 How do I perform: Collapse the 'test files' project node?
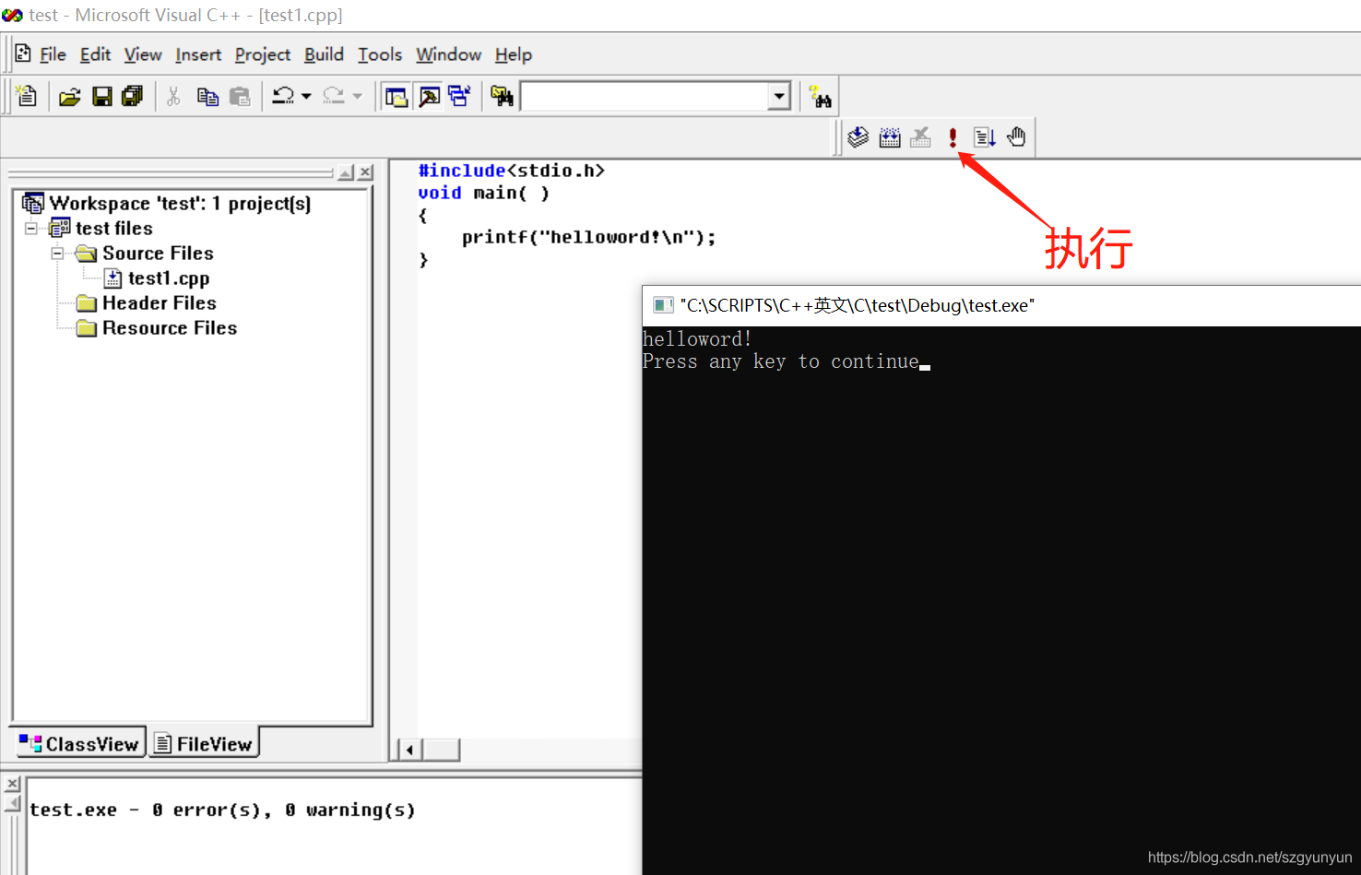tap(31, 228)
